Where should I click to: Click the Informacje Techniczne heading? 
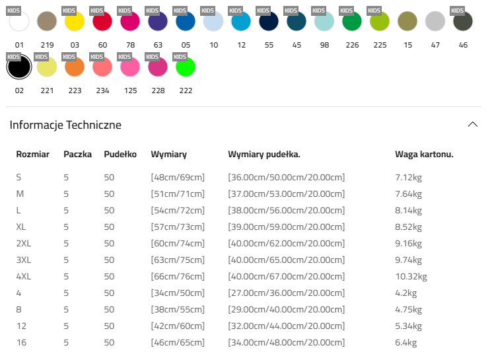(x=65, y=125)
